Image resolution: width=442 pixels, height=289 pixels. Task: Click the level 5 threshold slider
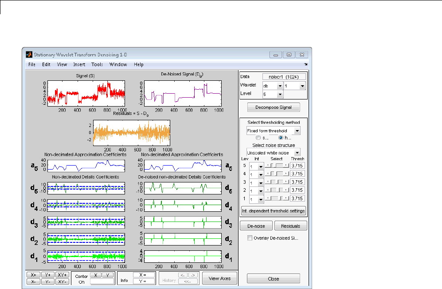pyautogui.click(x=277, y=165)
